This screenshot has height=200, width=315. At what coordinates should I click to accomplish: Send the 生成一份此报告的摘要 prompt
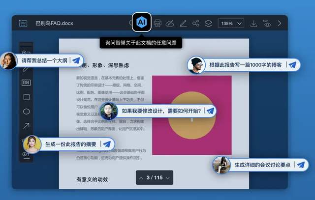point(107,144)
